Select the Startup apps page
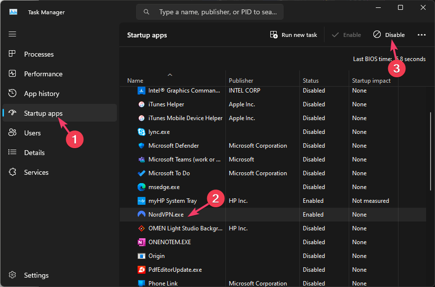The image size is (435, 287). (x=60, y=113)
